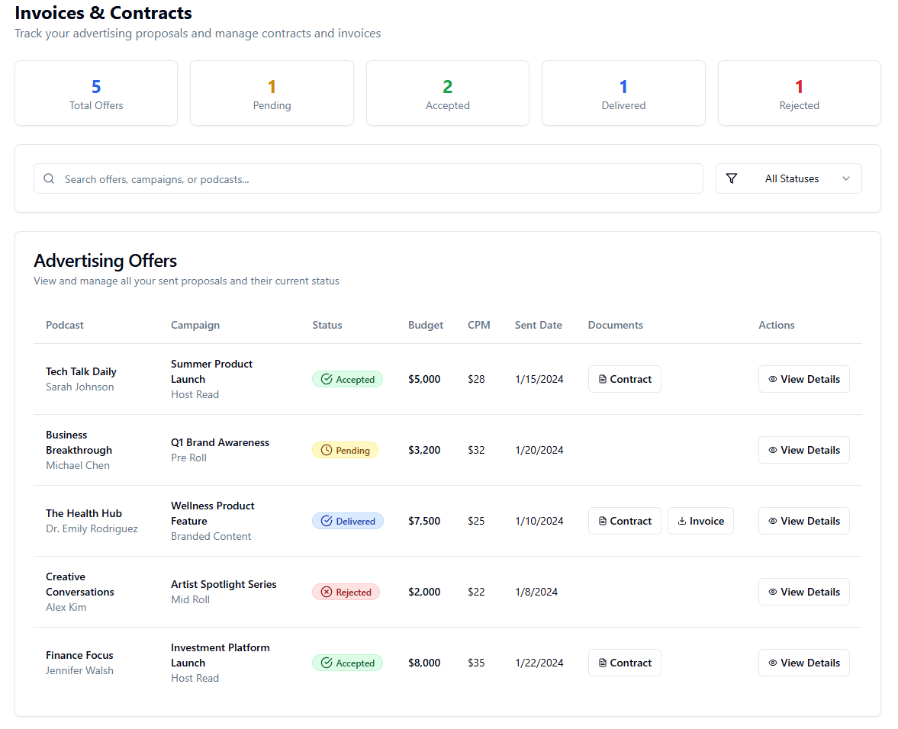This screenshot has width=898, height=729.
Task: Select the filter funnel icon
Action: [x=732, y=178]
